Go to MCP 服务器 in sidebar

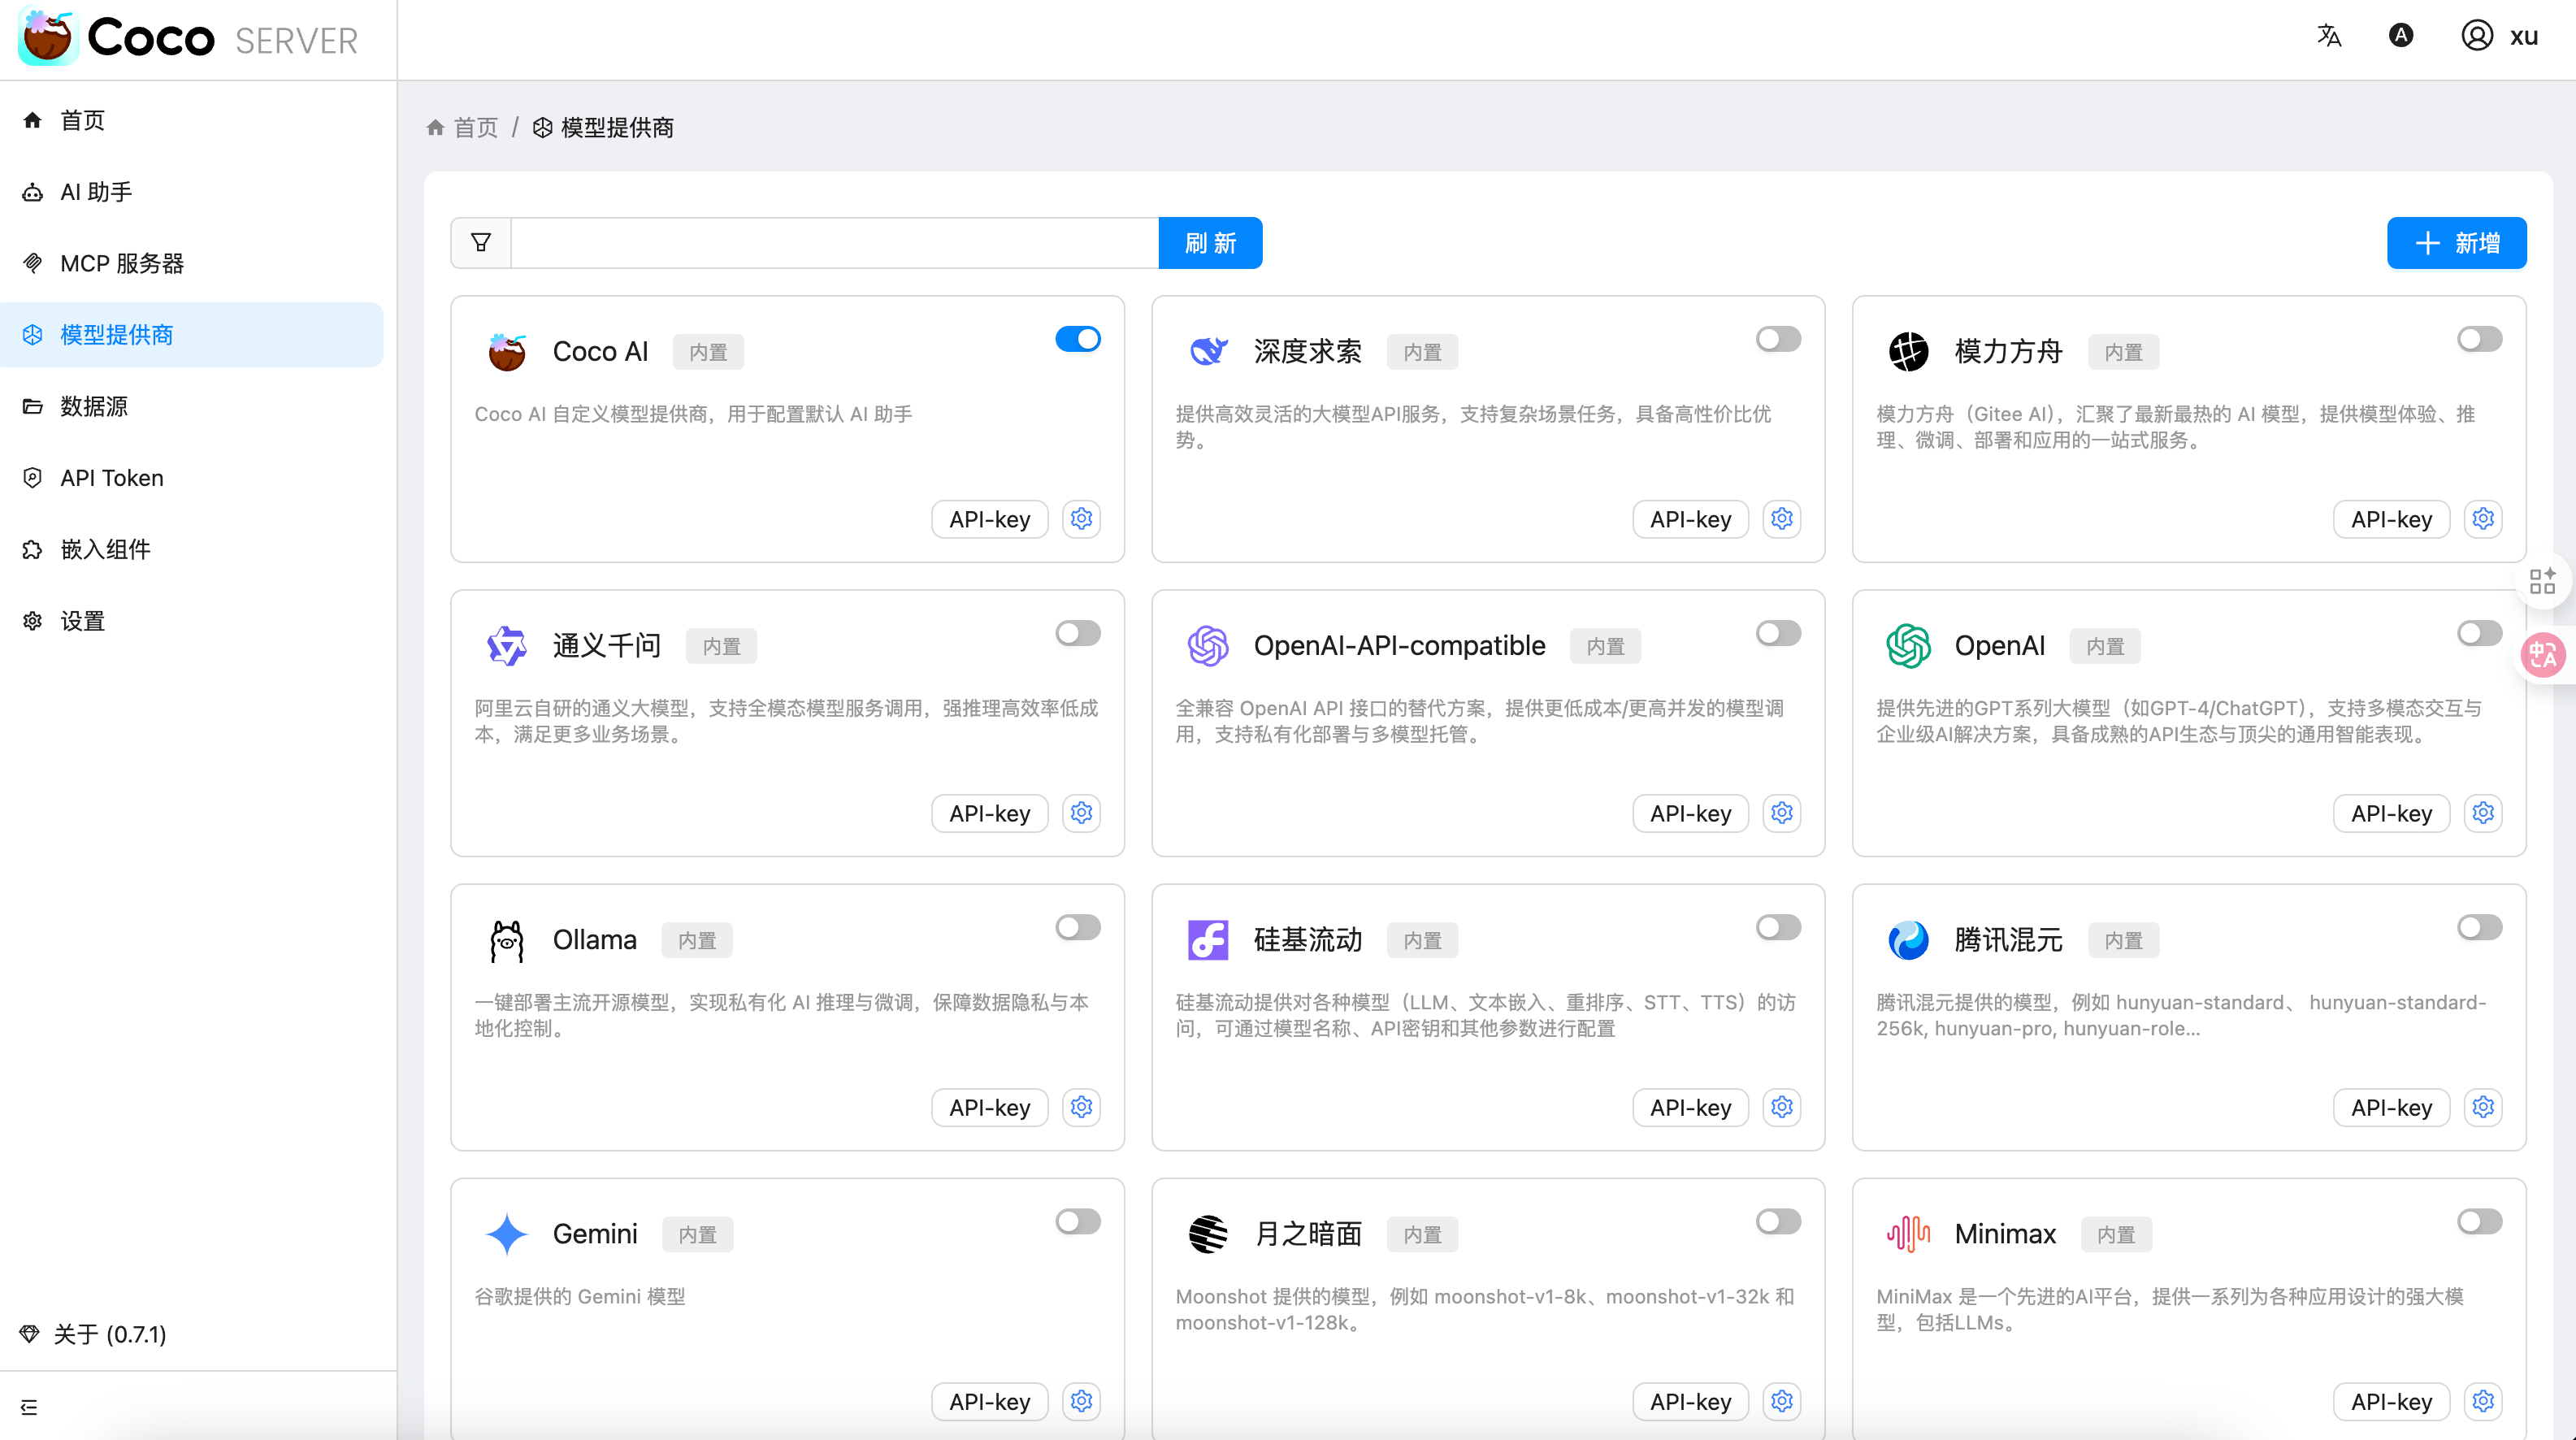pos(122,263)
